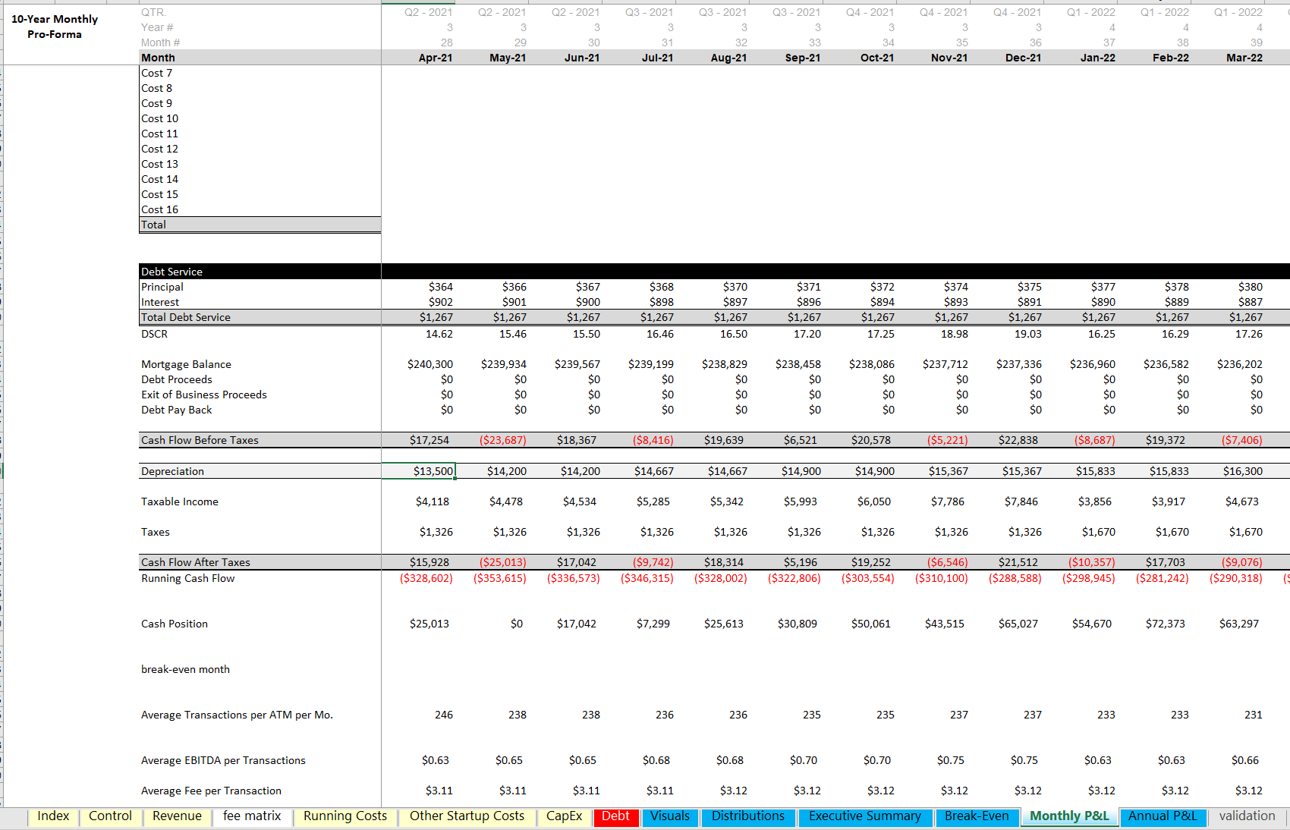Click Apr-21 running cash flow ($328,602)
Screen dimensions: 1290x830
426,578
